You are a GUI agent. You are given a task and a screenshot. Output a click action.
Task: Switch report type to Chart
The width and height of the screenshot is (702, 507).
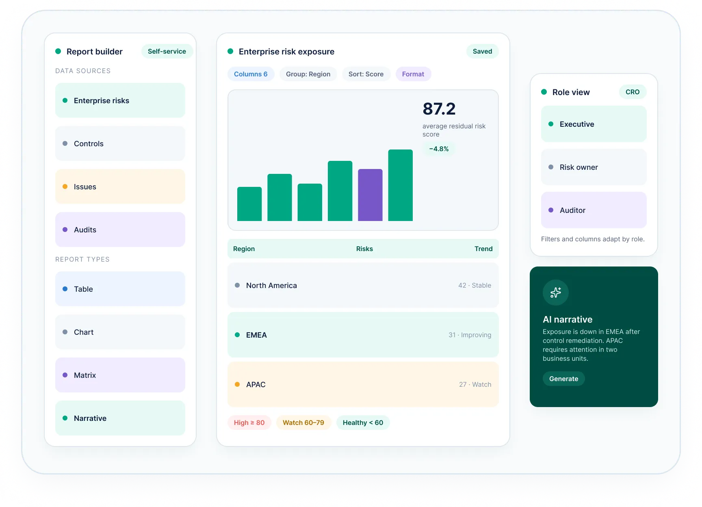[120, 332]
